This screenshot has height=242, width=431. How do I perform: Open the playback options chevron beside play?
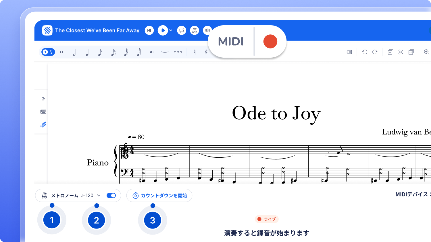171,30
